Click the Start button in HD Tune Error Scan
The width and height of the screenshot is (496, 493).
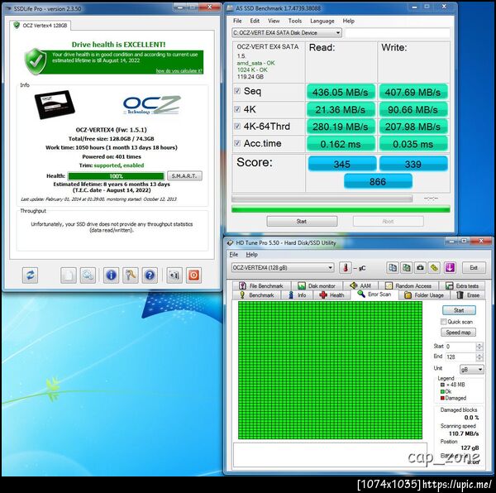coord(459,310)
